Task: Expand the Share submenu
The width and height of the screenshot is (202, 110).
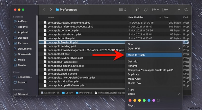Action: coord(154,94)
